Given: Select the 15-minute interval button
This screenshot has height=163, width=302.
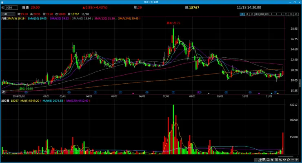Looking at the screenshot, I should tap(286, 14).
